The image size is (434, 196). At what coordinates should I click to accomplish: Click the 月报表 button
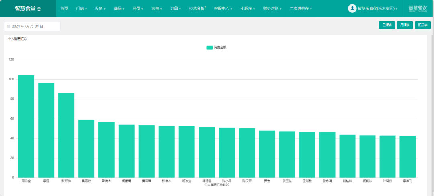(405, 25)
